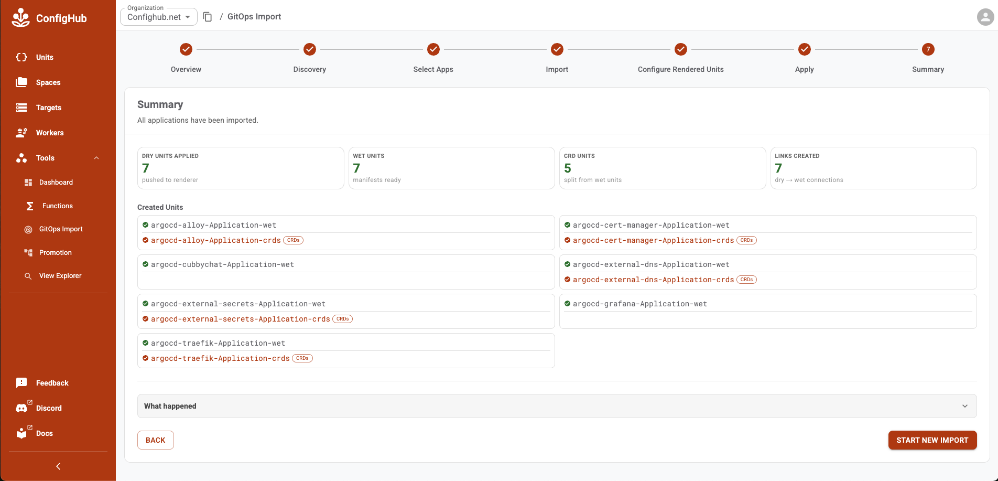Click the Summary step number 7 icon
998x481 pixels.
[x=928, y=49]
